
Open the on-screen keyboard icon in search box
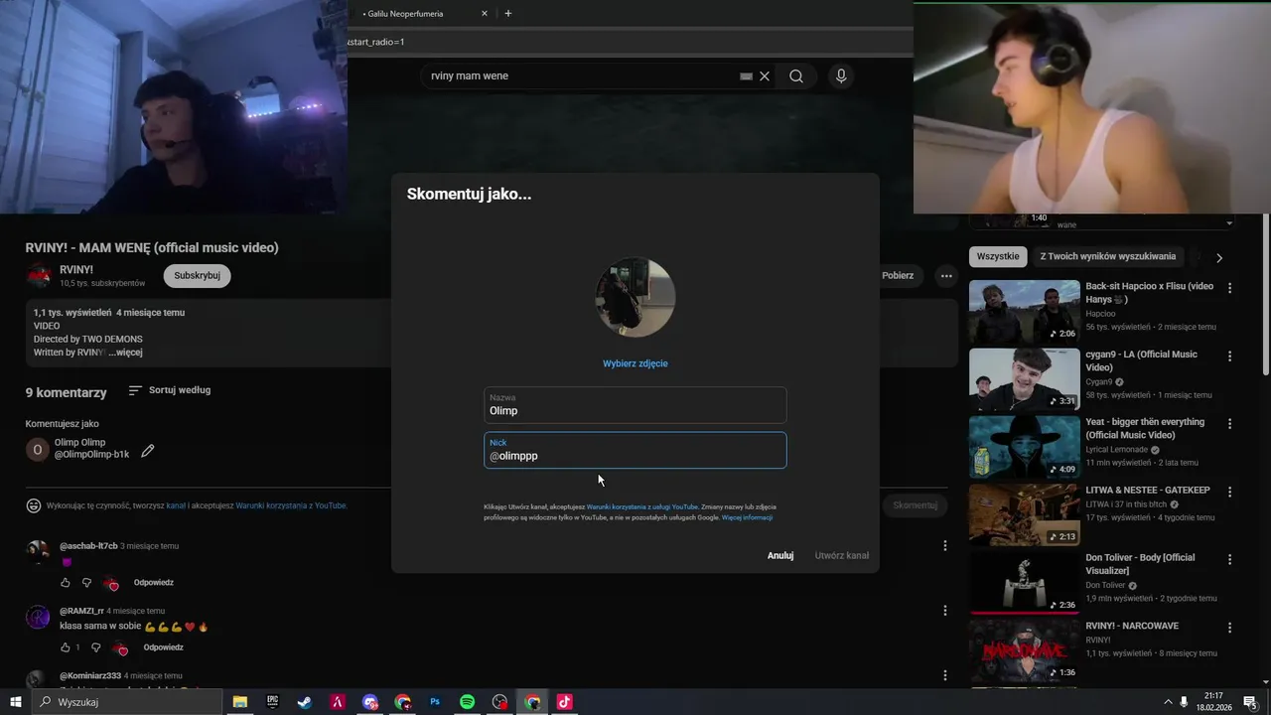[x=746, y=76]
